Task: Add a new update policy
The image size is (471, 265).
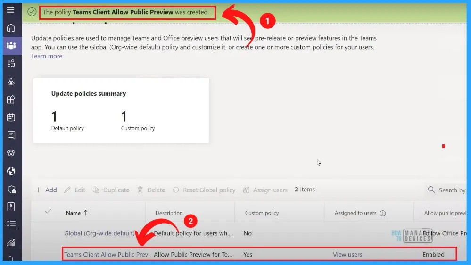Action: click(x=46, y=190)
